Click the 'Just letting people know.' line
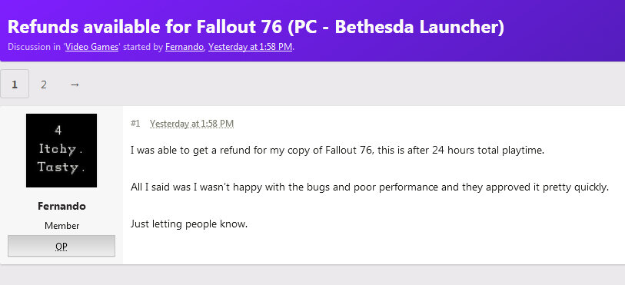This screenshot has width=625, height=285. 189,224
